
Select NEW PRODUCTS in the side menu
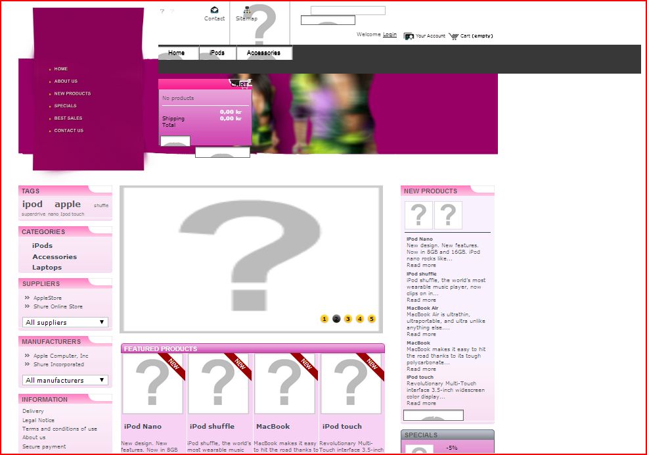tap(72, 94)
